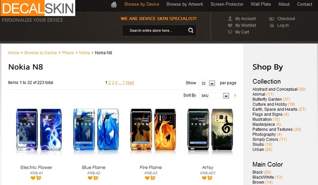
Task: Add Blue Flame to cart icon
Action: tap(96, 178)
